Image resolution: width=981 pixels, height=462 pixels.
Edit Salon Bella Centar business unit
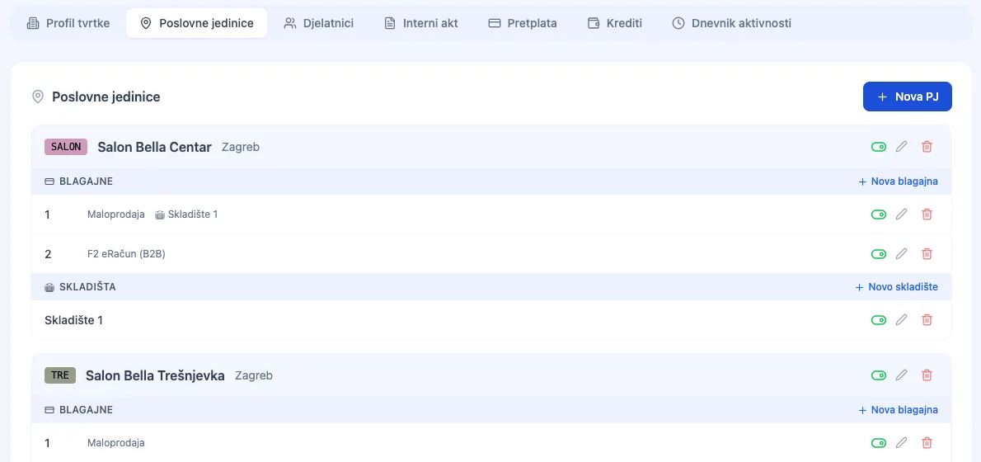(x=901, y=147)
